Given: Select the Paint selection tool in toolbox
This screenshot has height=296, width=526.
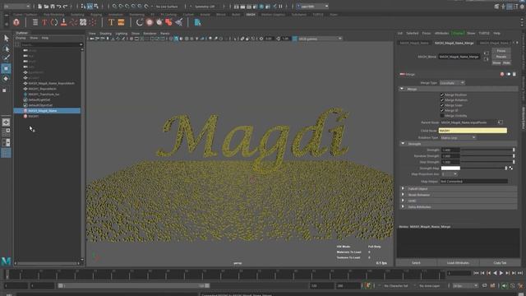Looking at the screenshot, I should [6, 58].
